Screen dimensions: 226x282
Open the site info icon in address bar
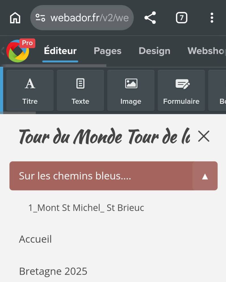[x=40, y=18]
